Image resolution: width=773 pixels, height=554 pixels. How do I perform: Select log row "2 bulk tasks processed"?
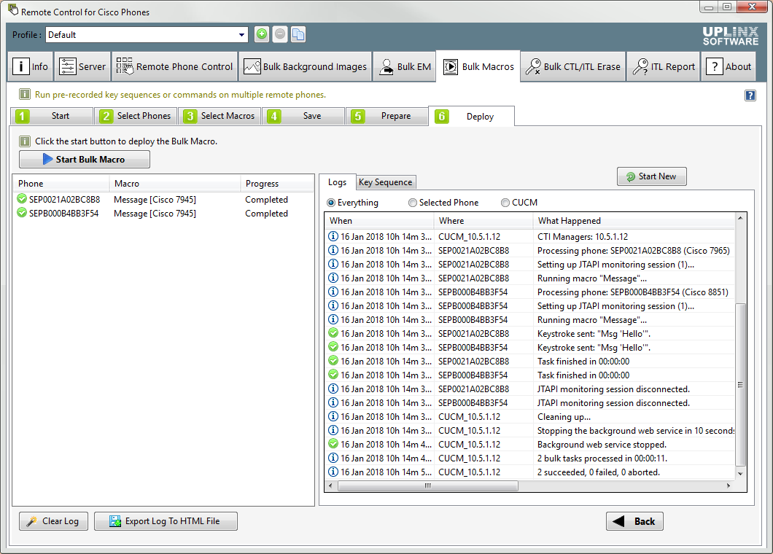(530, 458)
